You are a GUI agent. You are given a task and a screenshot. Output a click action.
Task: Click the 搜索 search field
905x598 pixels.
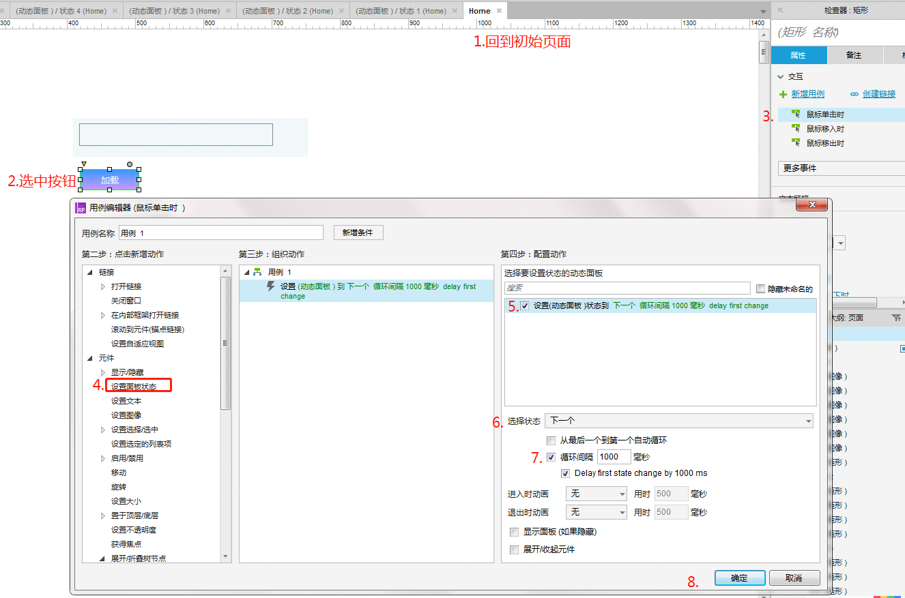pyautogui.click(x=627, y=288)
